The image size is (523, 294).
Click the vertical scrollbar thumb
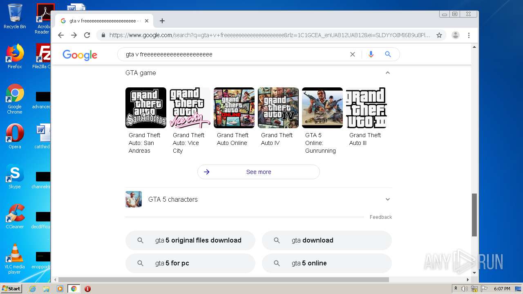474,215
